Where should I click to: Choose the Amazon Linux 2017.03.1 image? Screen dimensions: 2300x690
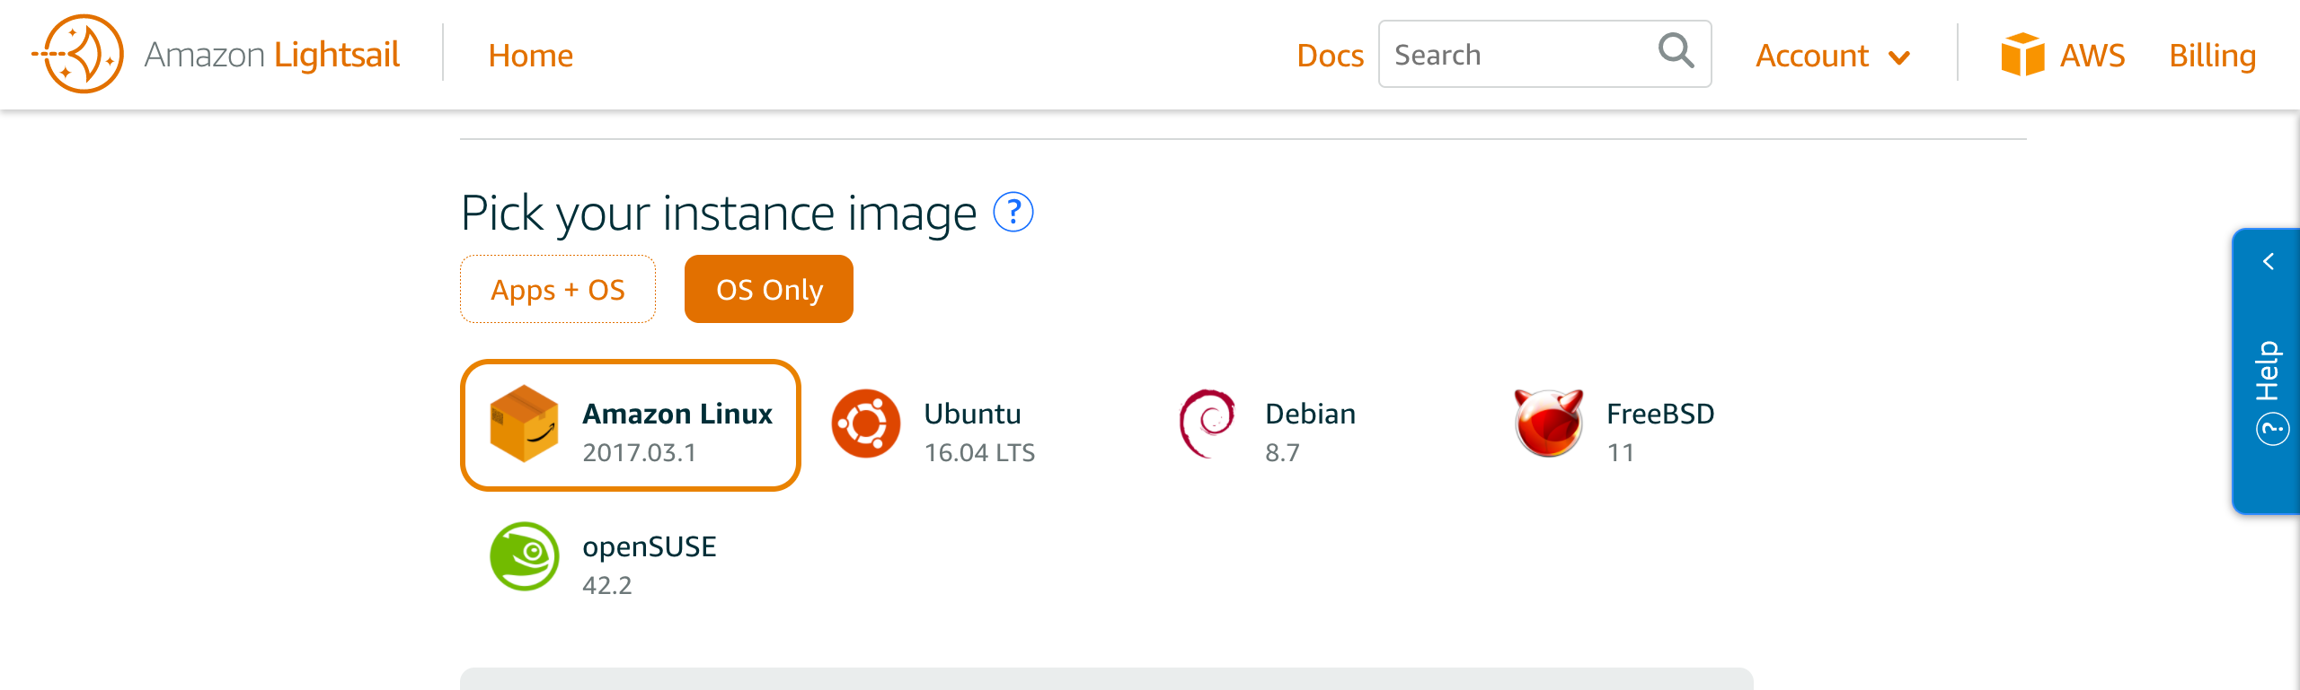point(630,425)
